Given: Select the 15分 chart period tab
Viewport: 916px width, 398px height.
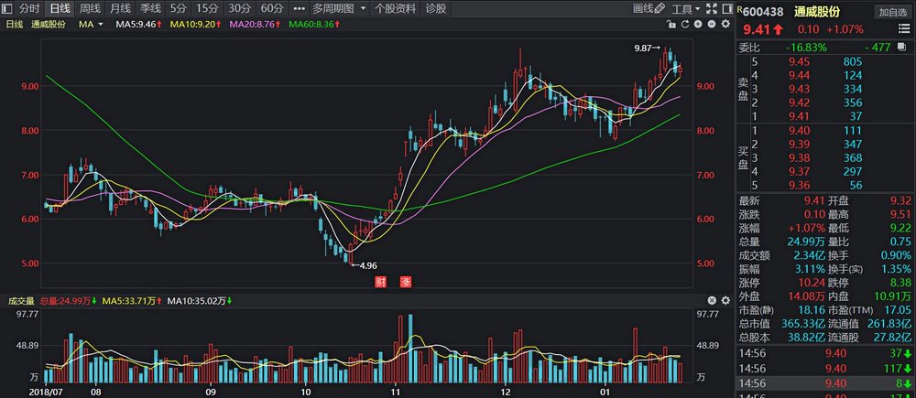Looking at the screenshot, I should coord(207,8).
